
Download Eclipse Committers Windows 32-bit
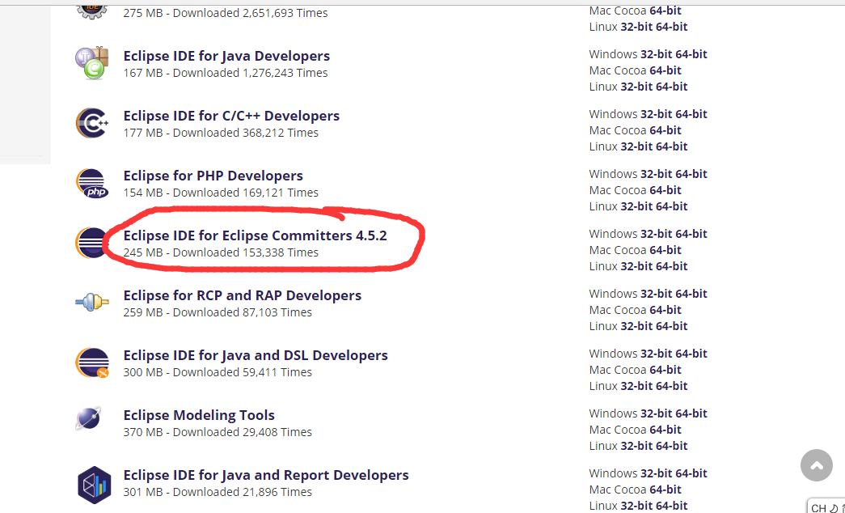656,234
